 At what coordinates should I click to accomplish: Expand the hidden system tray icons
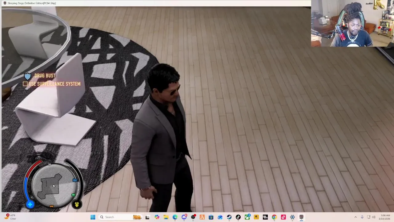356,217
